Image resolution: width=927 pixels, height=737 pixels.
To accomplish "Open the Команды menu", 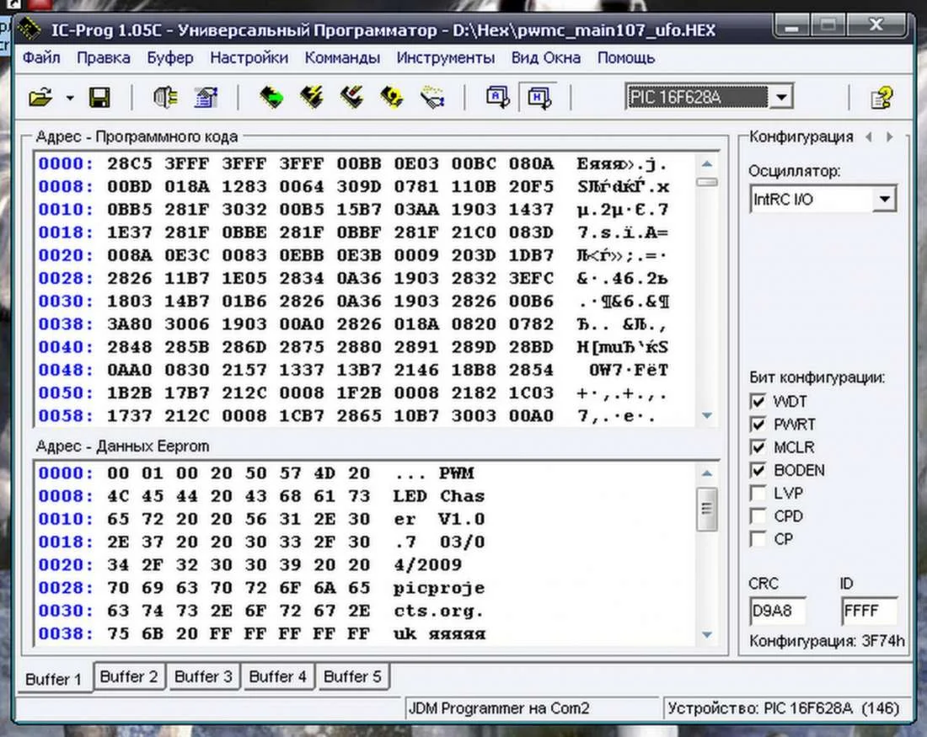I will [342, 58].
